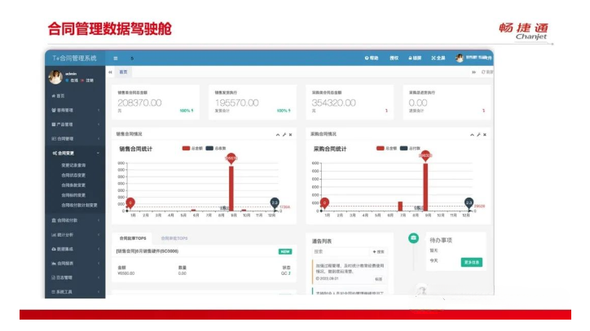
Task: Expand the 日志管理 sidebar menu
Action: pyautogui.click(x=75, y=277)
